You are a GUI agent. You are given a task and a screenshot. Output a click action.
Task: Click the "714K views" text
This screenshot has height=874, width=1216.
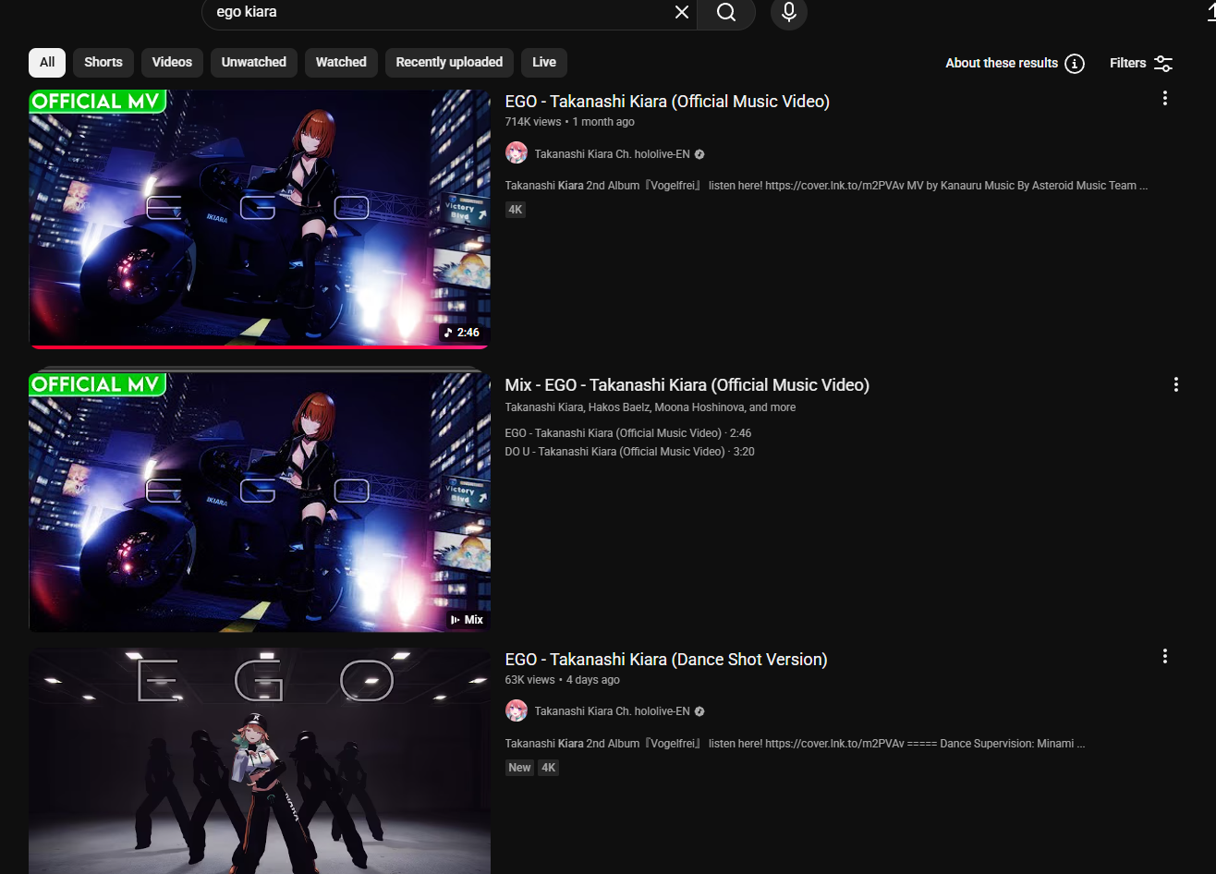click(x=533, y=122)
